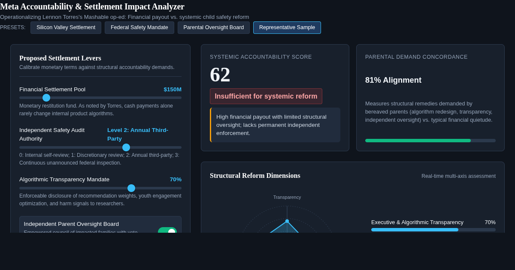Click the Executive & Algorithmic Transparency bar

coord(433,230)
